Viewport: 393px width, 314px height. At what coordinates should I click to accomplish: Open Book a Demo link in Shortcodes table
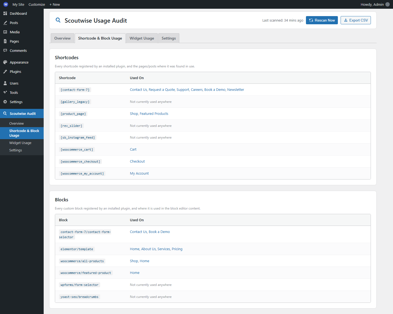tap(215, 89)
